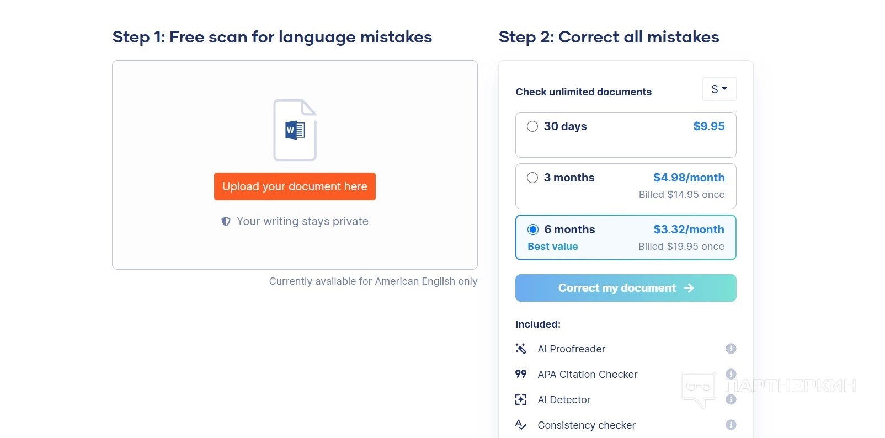Click Correct my document button
The width and height of the screenshot is (885, 438).
point(626,288)
